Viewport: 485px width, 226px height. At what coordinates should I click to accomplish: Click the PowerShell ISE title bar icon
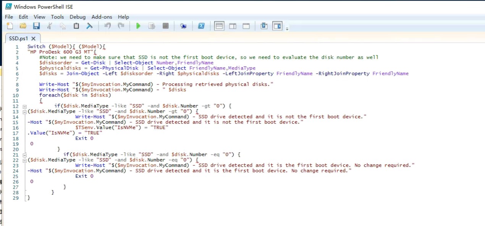pos(8,6)
